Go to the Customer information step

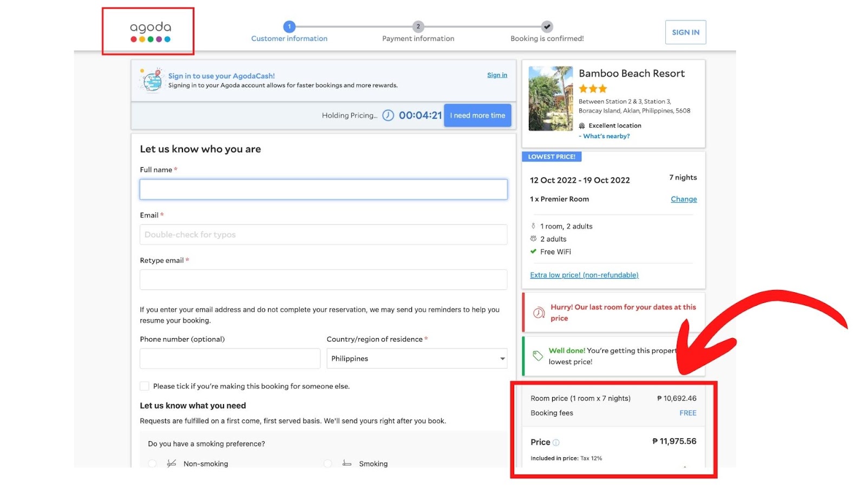289,32
